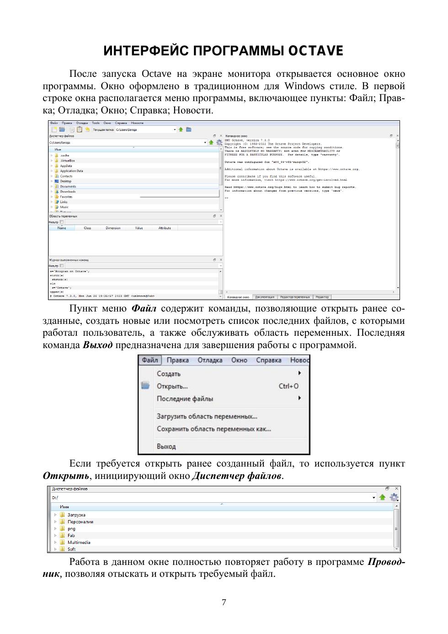
Task: Click the folder icon next to Открыть...
Action: pos(145,386)
